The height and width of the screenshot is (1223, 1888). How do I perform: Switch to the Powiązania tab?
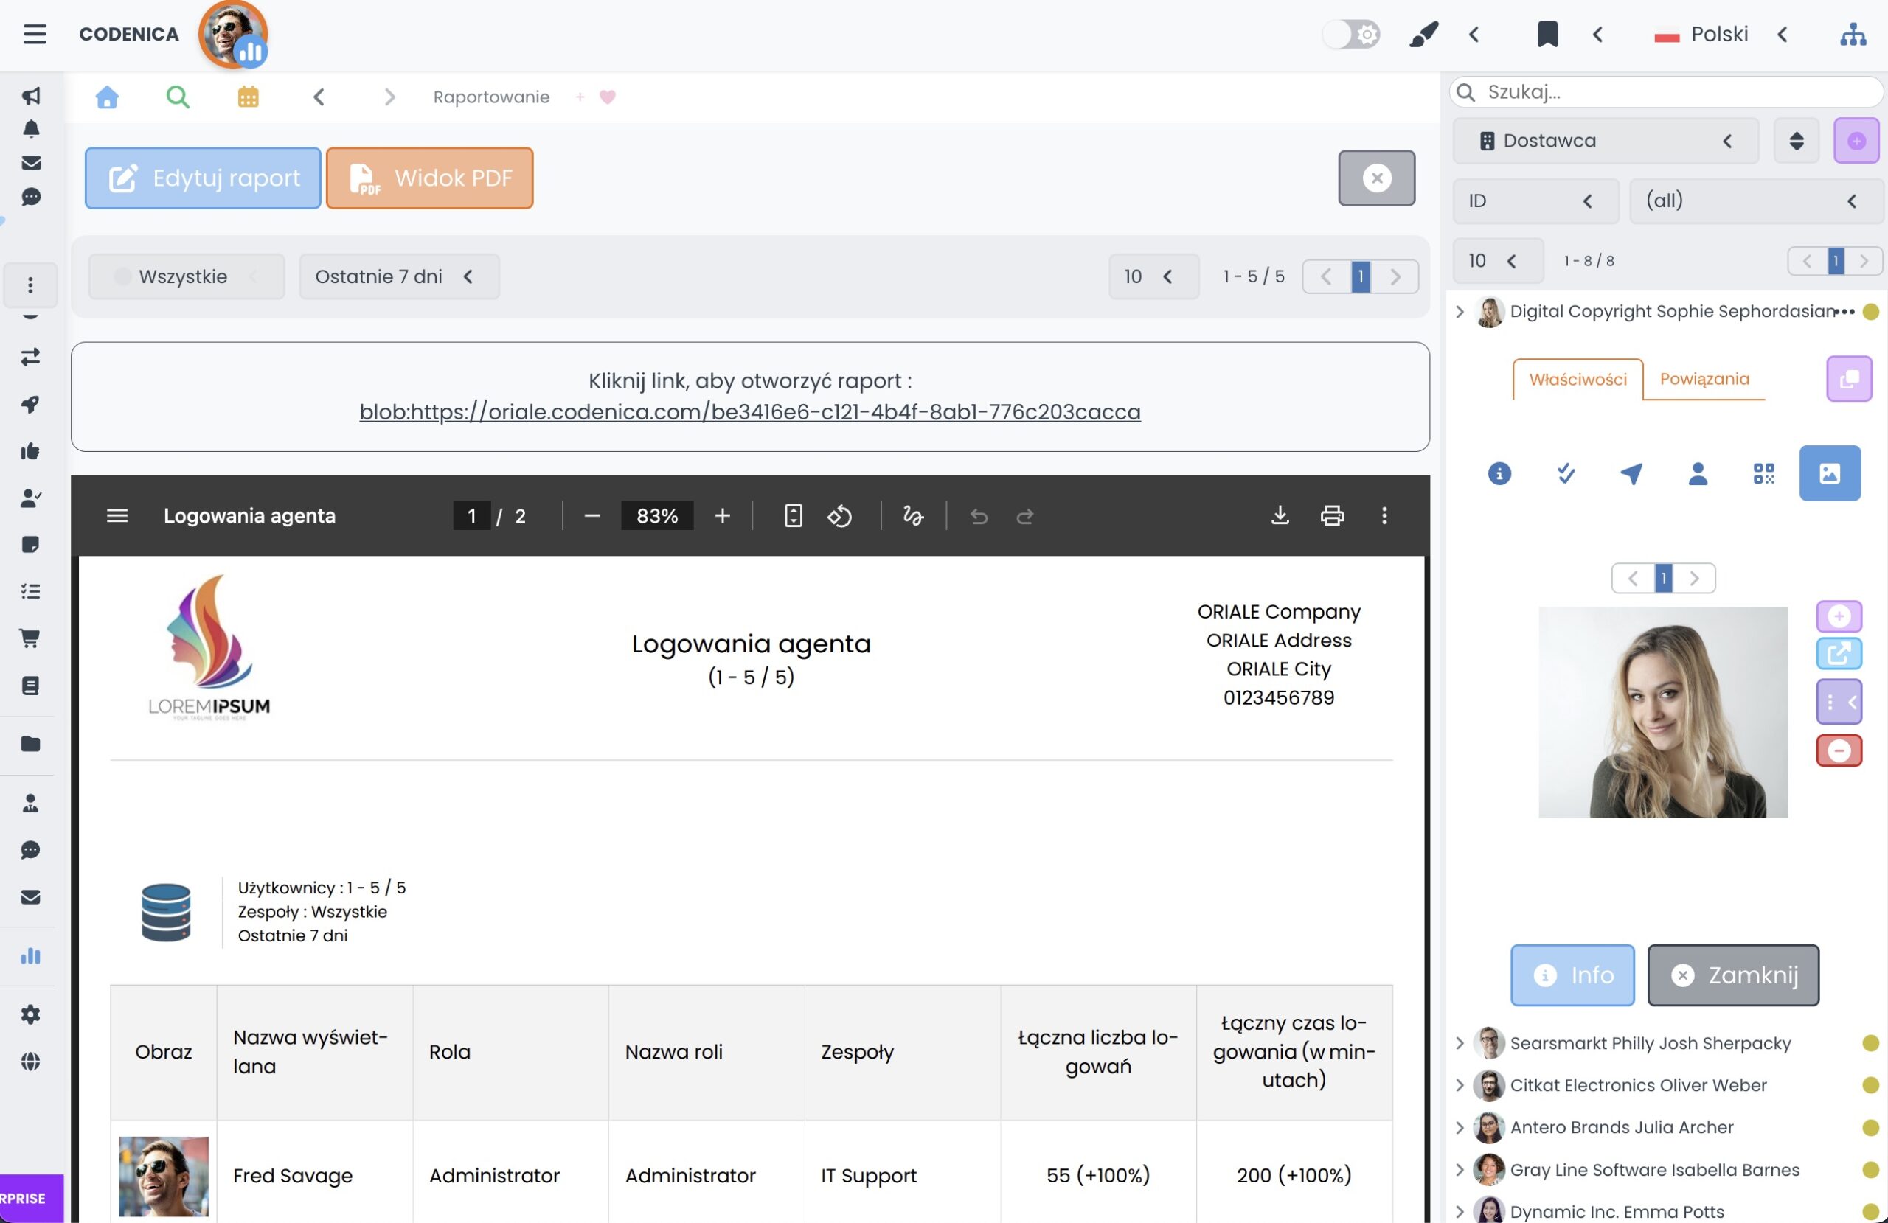[1705, 379]
